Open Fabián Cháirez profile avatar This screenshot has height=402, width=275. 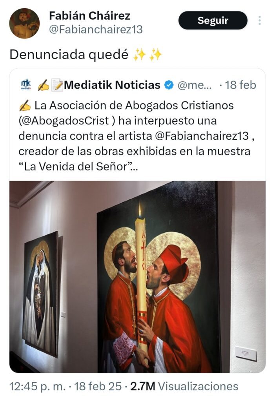click(24, 23)
